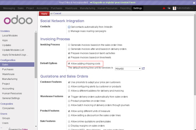The width and height of the screenshot is (196, 130).
Task: Enable Allow configuring alerts by customer
Action: tap(69, 87)
